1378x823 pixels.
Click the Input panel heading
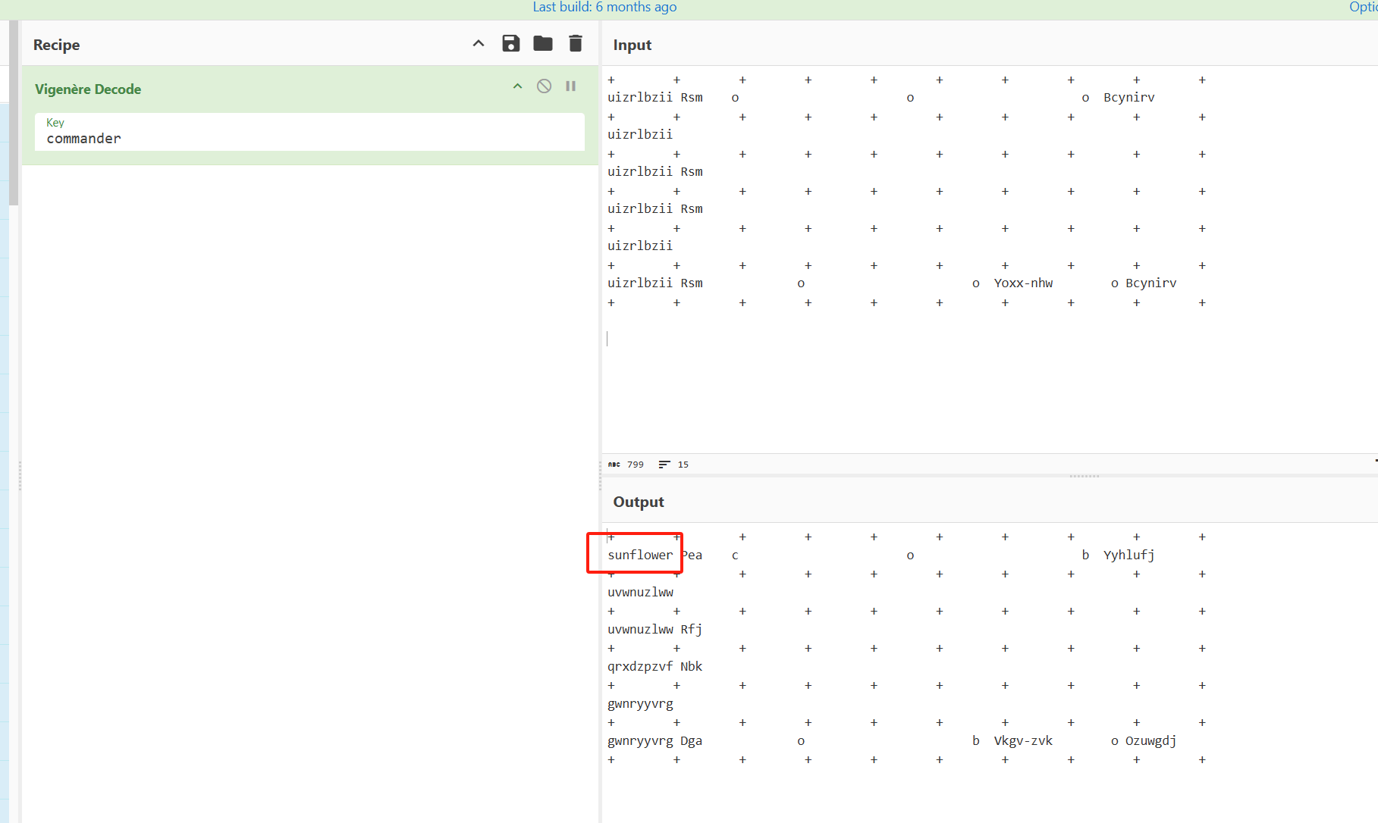[632, 45]
